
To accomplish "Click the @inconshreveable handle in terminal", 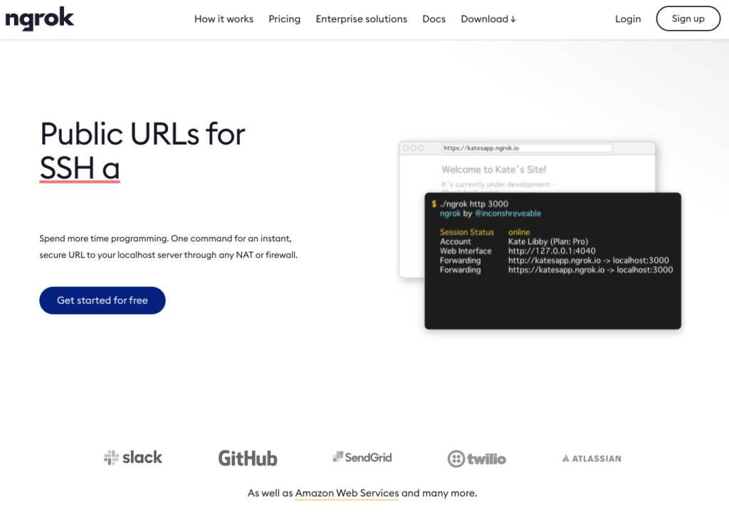I will [x=508, y=214].
